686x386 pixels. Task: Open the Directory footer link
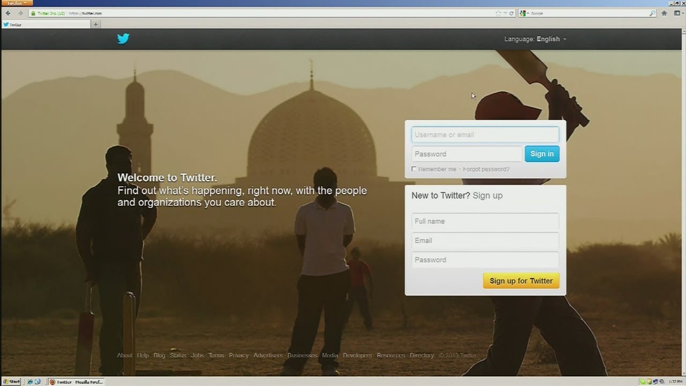coord(422,355)
